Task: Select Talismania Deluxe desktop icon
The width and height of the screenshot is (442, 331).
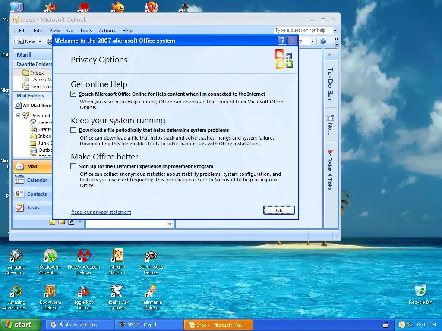Action: point(151,297)
